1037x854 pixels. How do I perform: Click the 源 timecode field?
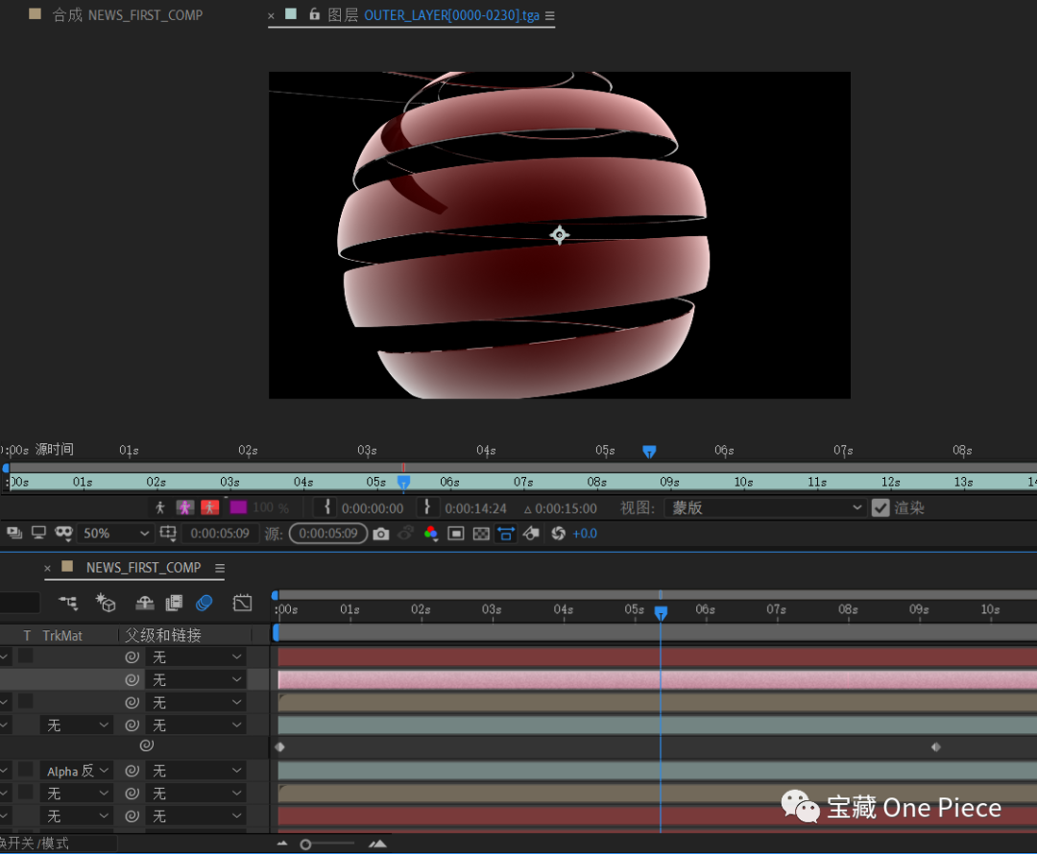[x=326, y=533]
